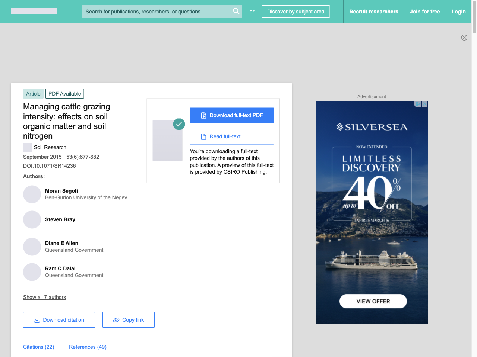Open the Soil Research journal icon
This screenshot has height=357, width=477.
(x=28, y=147)
